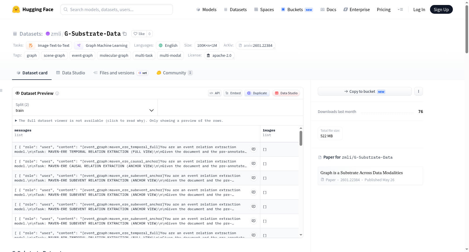
Task: Click the 522 MB total file size value
Action: (327, 136)
